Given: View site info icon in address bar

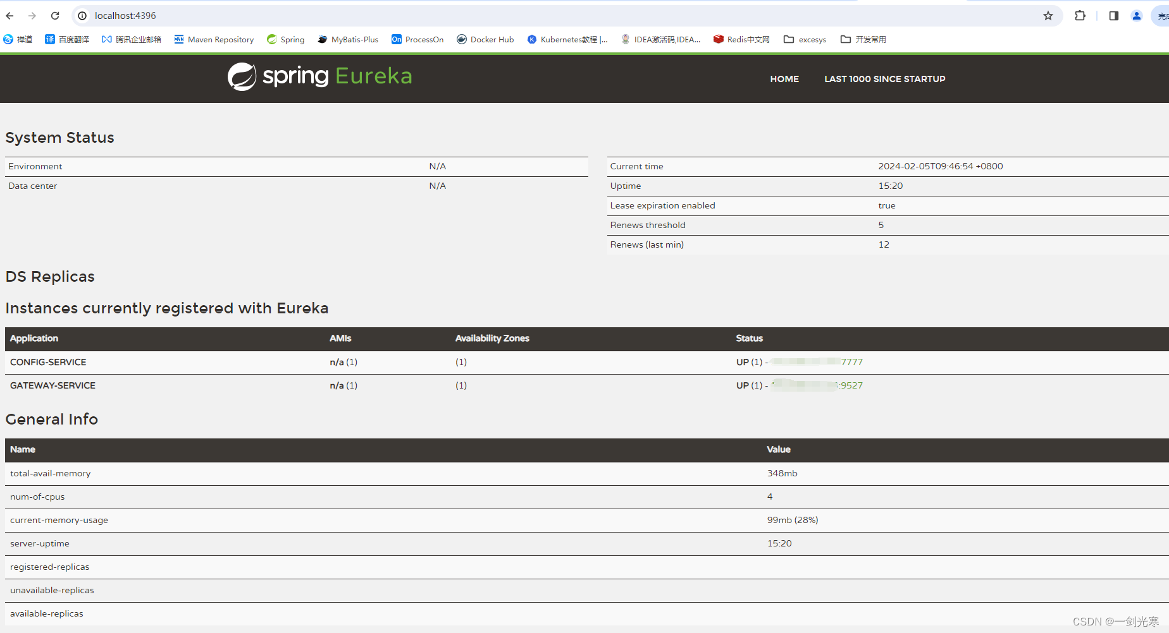Looking at the screenshot, I should pos(82,16).
